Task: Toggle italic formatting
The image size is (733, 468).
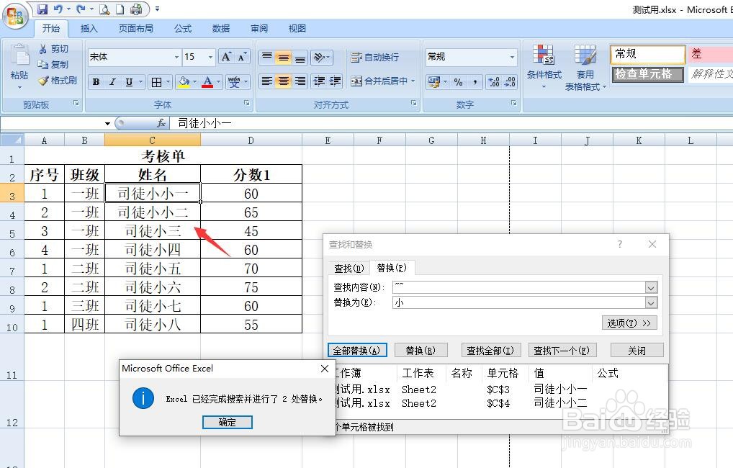Action: click(112, 82)
